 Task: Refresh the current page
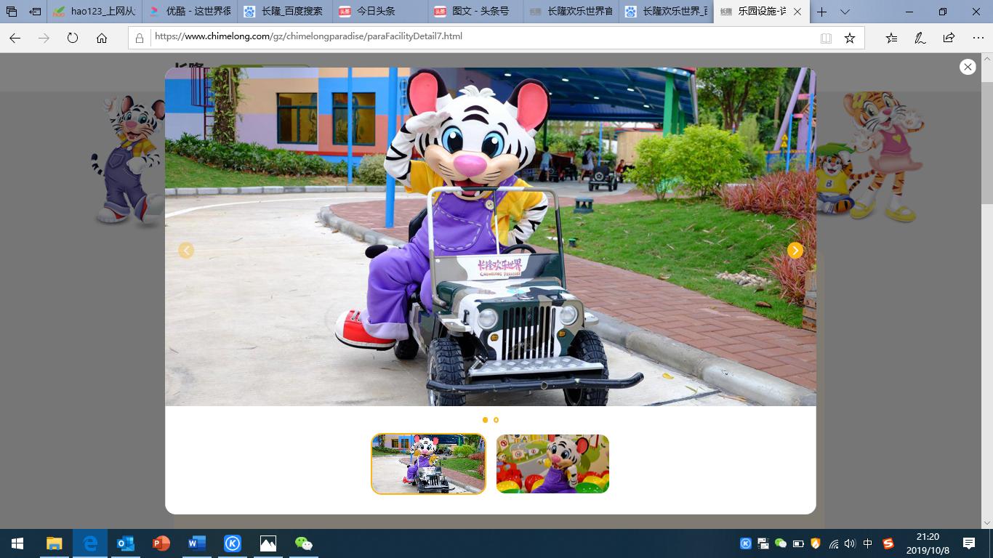tap(73, 38)
